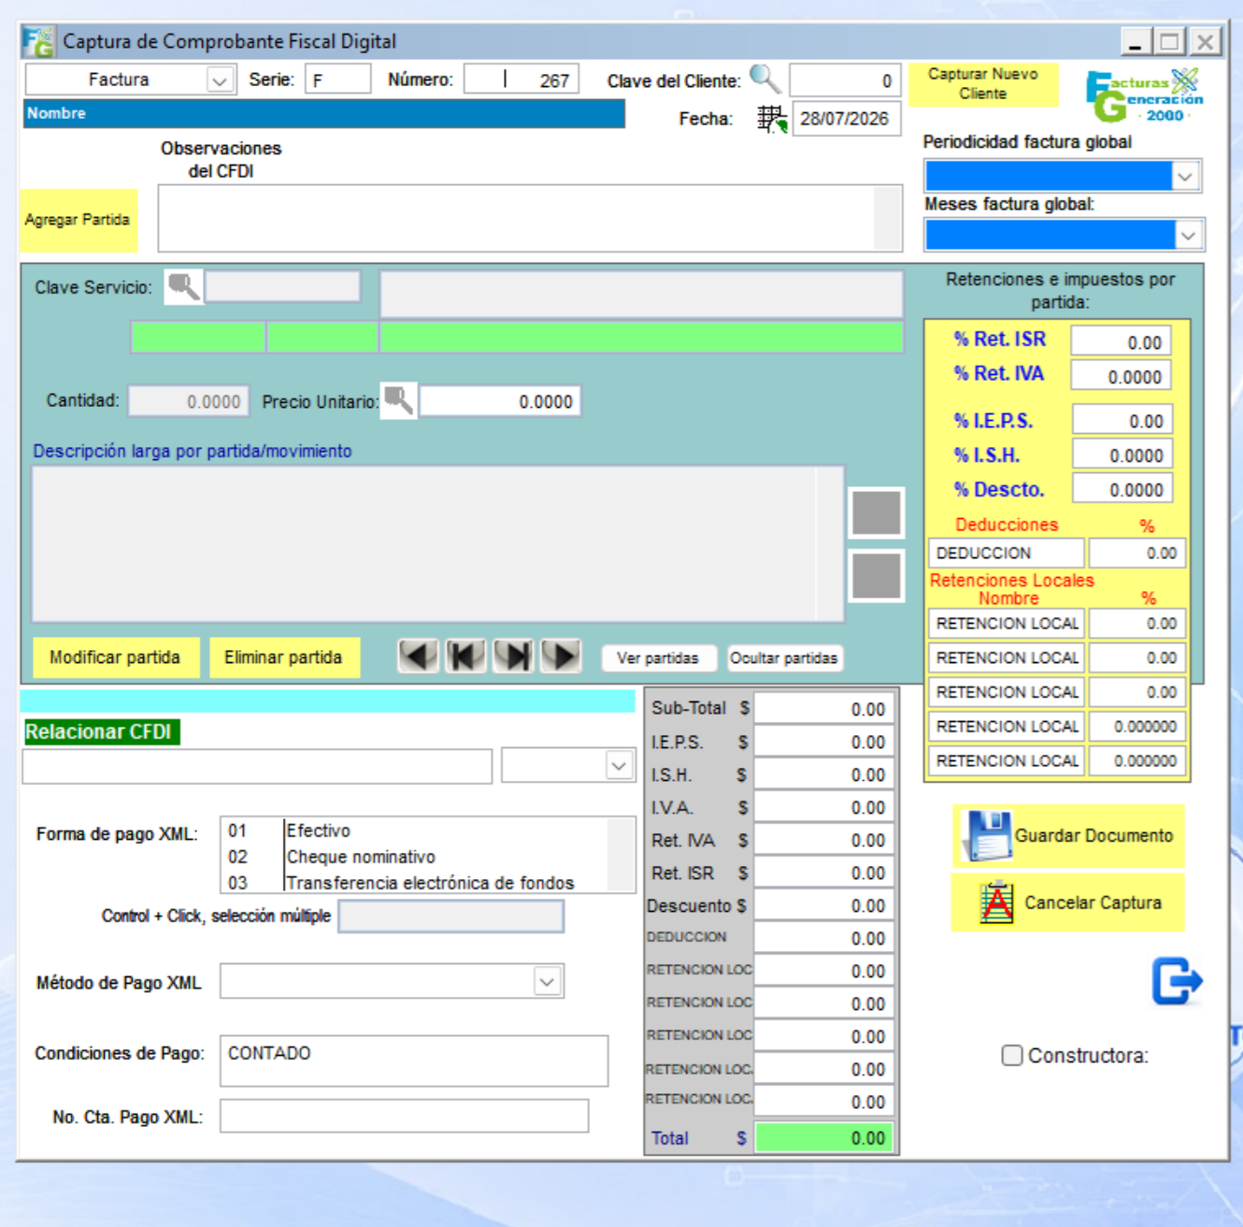Click the Condiciones de Pago field
The image size is (1243, 1227).
click(x=414, y=1061)
